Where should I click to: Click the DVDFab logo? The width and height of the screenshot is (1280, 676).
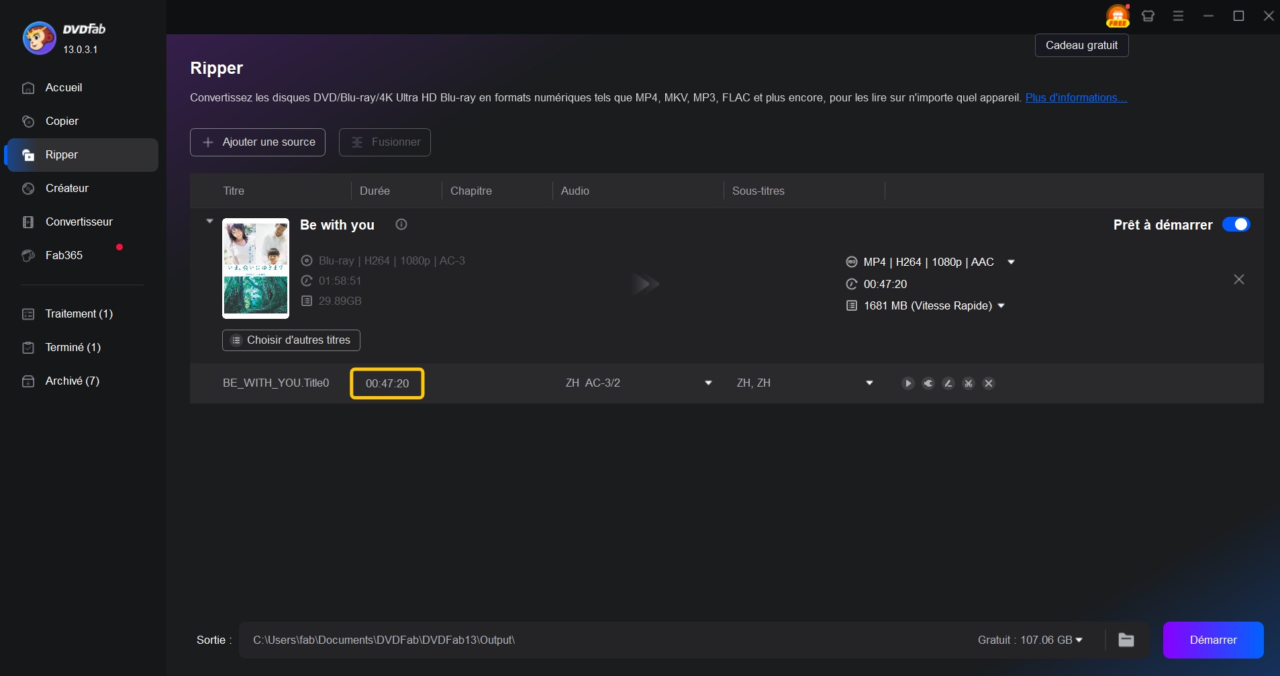(x=39, y=38)
